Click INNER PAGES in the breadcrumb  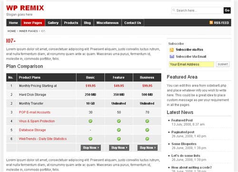29,31
